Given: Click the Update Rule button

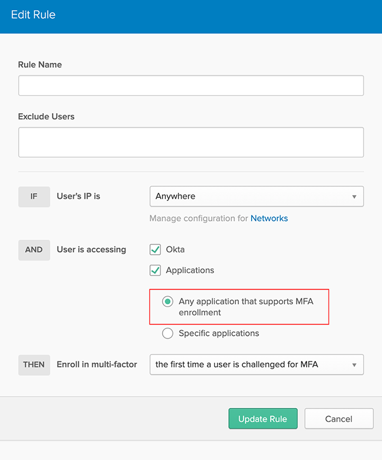Looking at the screenshot, I should [x=263, y=418].
